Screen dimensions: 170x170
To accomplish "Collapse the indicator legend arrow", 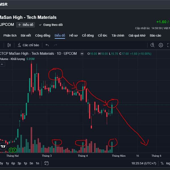I will 2,64.
